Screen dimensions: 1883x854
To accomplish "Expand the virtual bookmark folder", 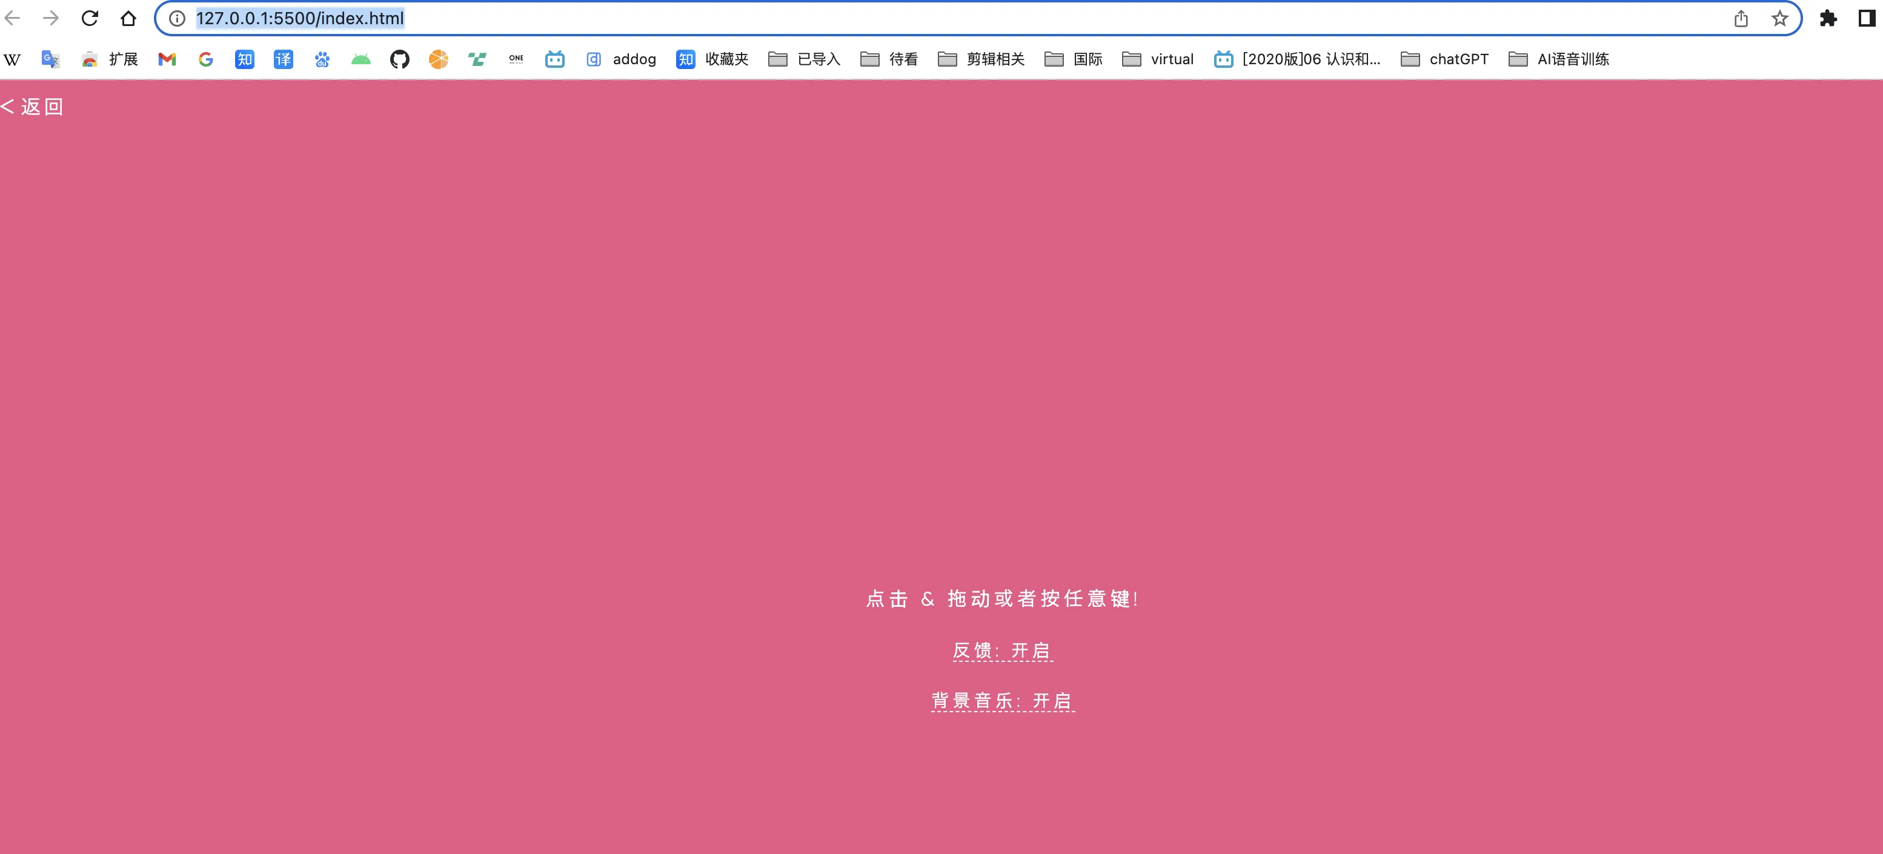I will click(1158, 59).
